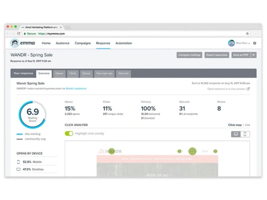Go to the Campaigns menu

[83, 43]
